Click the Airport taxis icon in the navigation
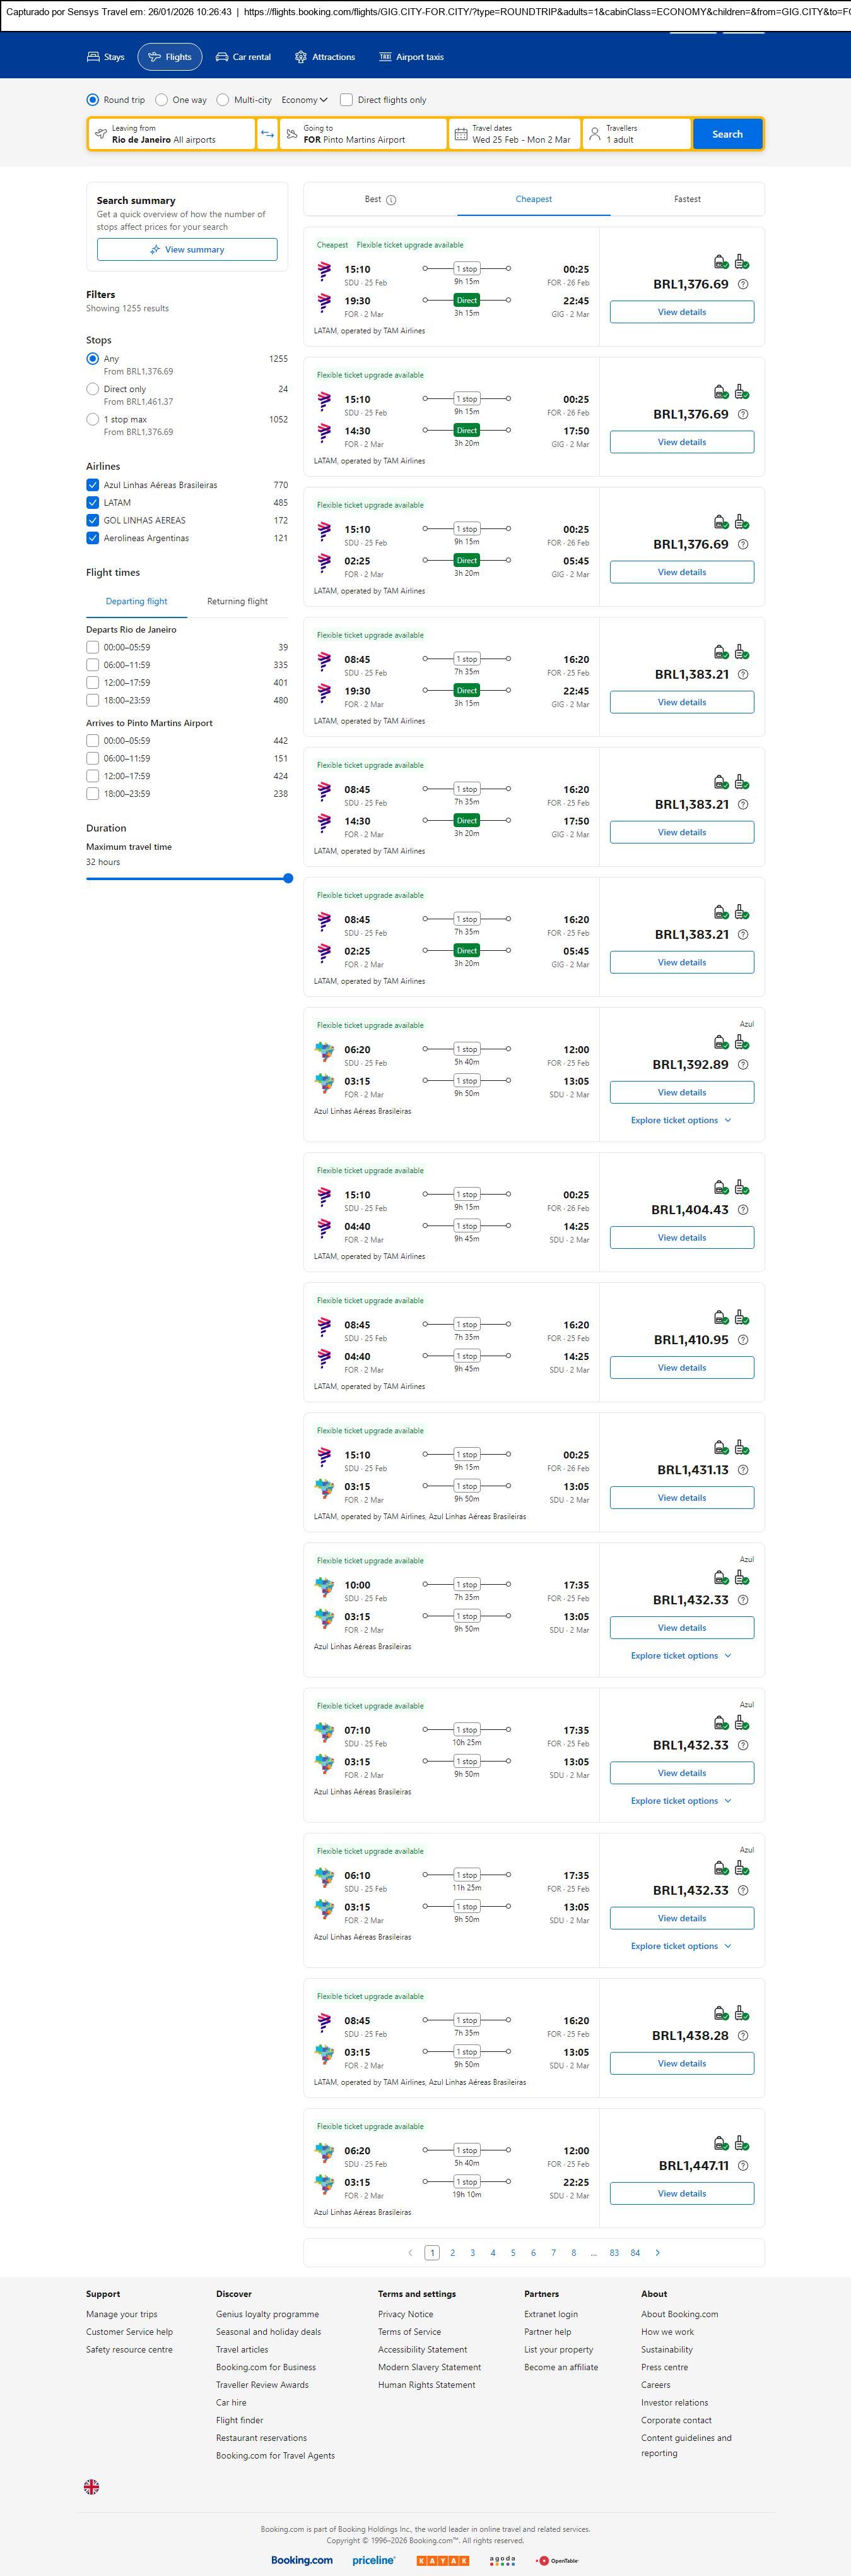The image size is (851, 2576). pyautogui.click(x=385, y=57)
